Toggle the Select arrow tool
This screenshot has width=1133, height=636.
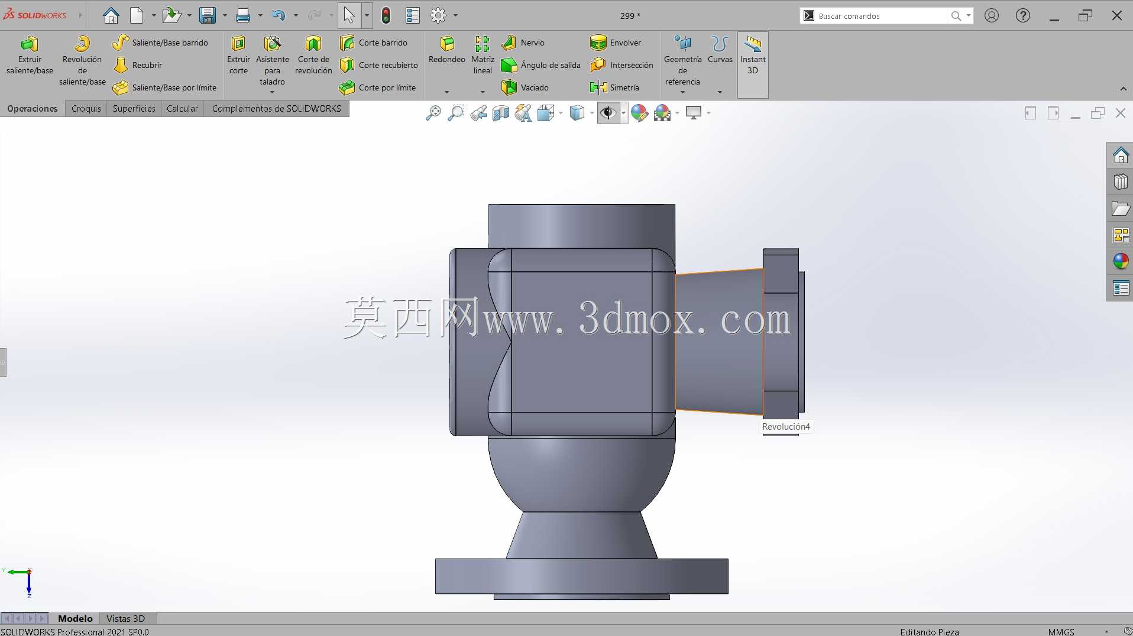point(349,15)
